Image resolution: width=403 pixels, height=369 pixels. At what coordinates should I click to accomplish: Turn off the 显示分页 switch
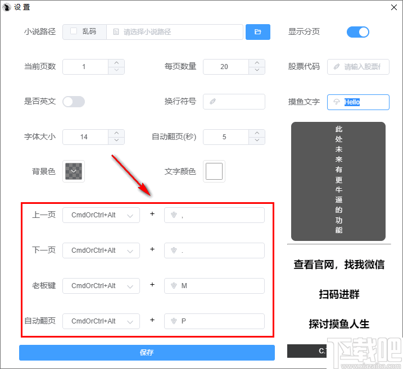pos(358,32)
